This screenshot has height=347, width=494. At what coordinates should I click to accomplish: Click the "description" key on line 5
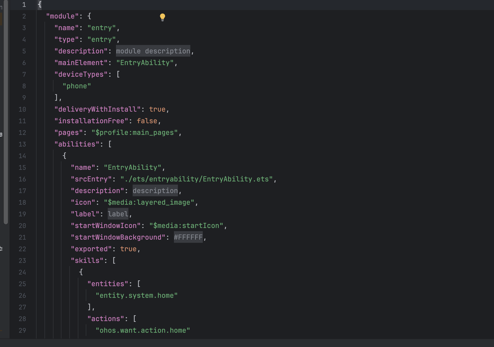click(x=81, y=51)
